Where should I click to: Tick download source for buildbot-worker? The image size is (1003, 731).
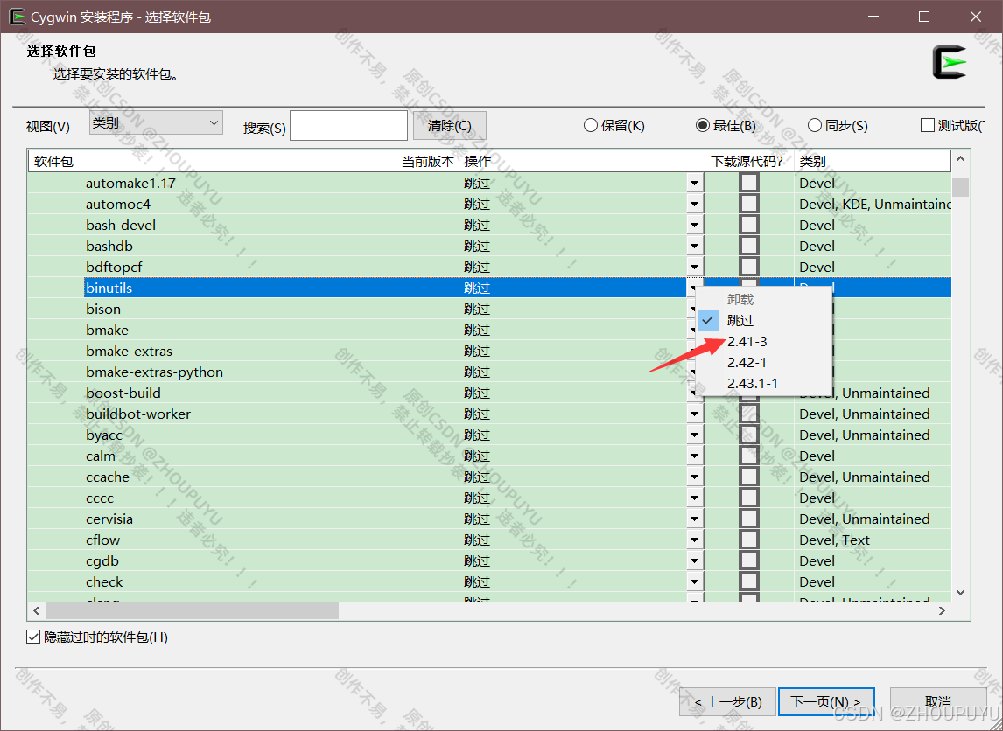[749, 414]
